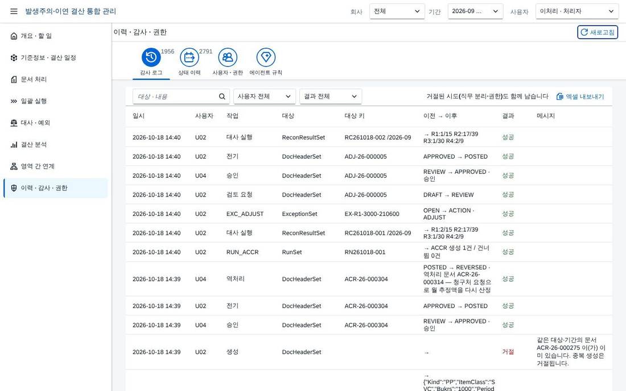Click the home icon beside 개요·할 일
The height and width of the screenshot is (391, 626).
pos(14,36)
